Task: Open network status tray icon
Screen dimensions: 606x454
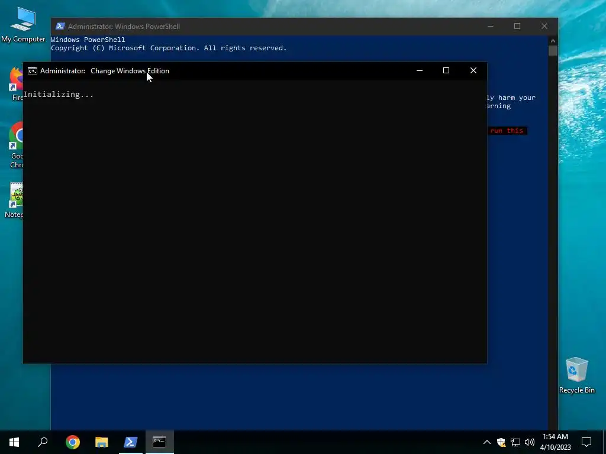Action: pos(515,442)
